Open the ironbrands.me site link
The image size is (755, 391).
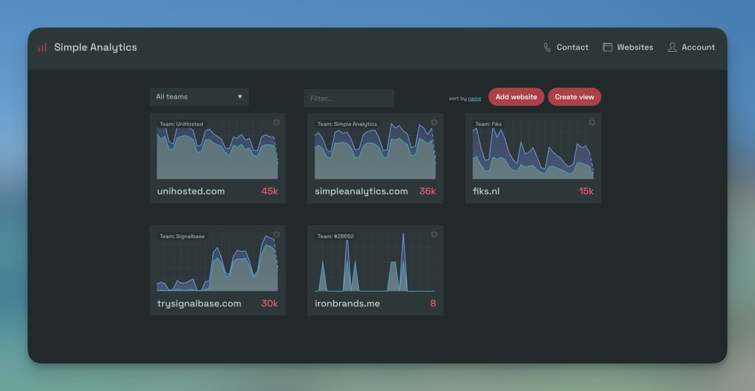(x=347, y=304)
